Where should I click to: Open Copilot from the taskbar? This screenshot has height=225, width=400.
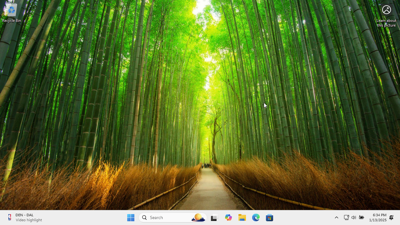[228, 217]
